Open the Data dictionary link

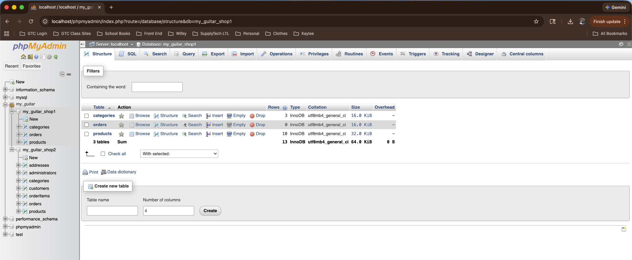[121, 172]
